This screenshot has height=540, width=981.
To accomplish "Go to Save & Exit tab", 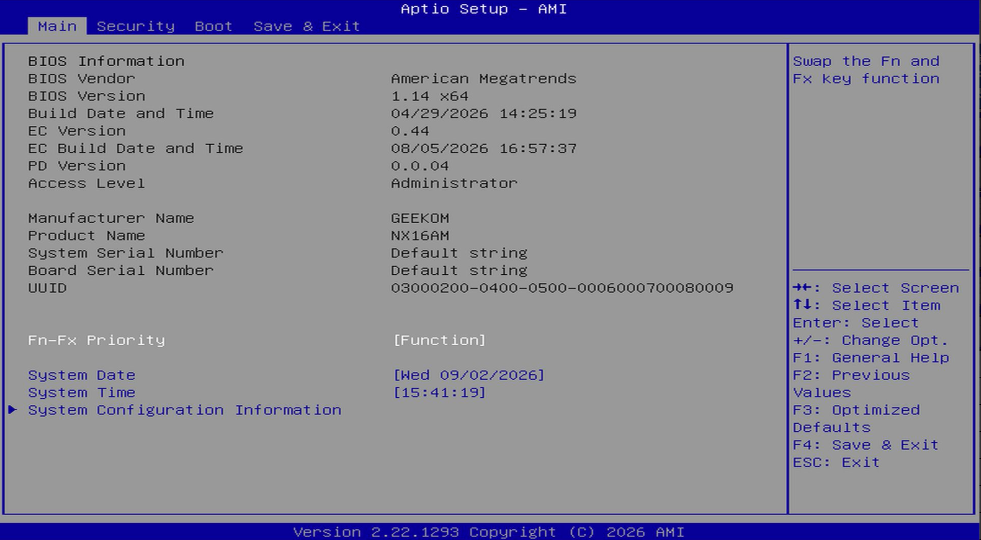I will point(307,26).
